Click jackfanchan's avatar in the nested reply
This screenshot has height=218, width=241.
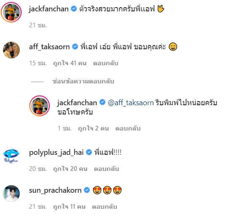(x=40, y=106)
